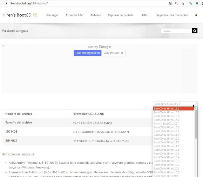Select BootCD de Hiren 13.1 option

pyautogui.click(x=173, y=131)
